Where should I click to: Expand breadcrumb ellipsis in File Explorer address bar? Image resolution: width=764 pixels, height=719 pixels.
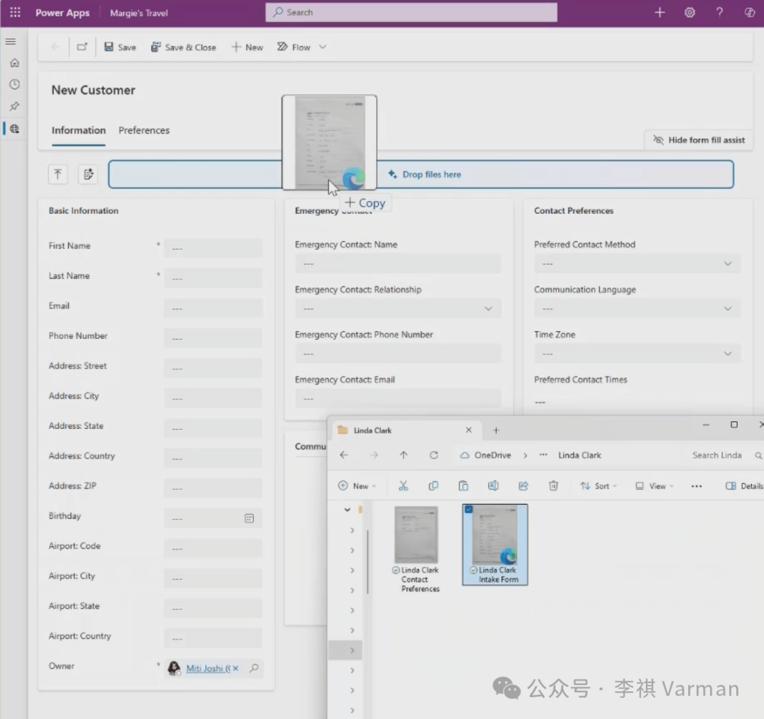(543, 455)
